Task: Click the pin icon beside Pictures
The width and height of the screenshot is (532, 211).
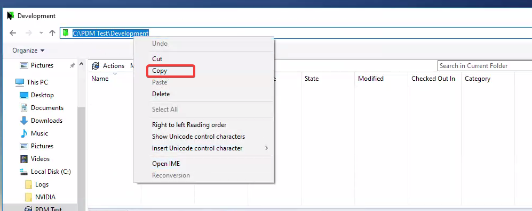Action: point(72,65)
